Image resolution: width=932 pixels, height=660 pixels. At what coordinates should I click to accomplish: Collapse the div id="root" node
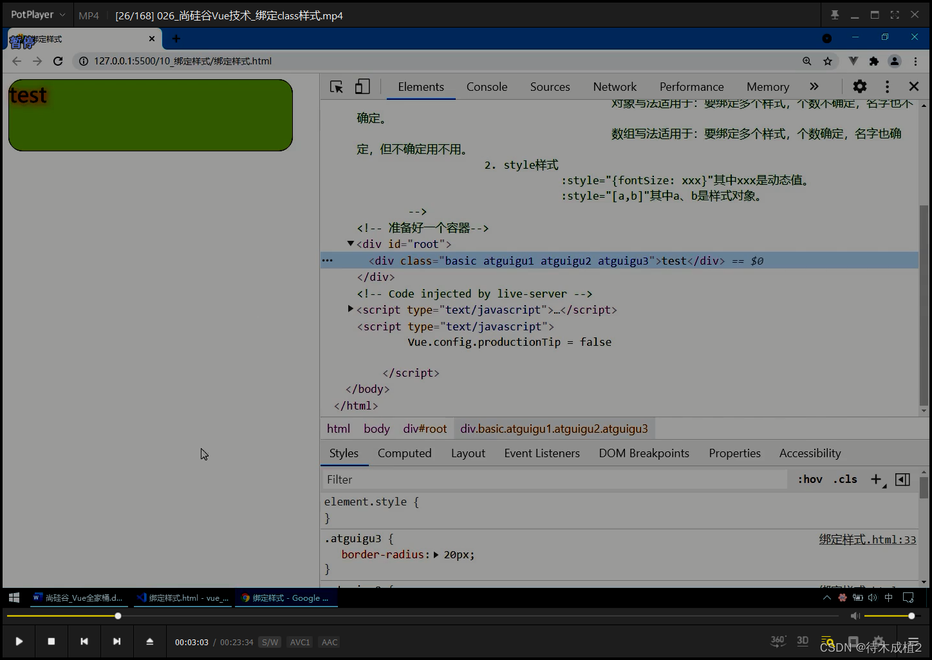[351, 243]
